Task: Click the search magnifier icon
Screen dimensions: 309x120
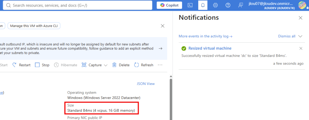Action: (8, 5)
